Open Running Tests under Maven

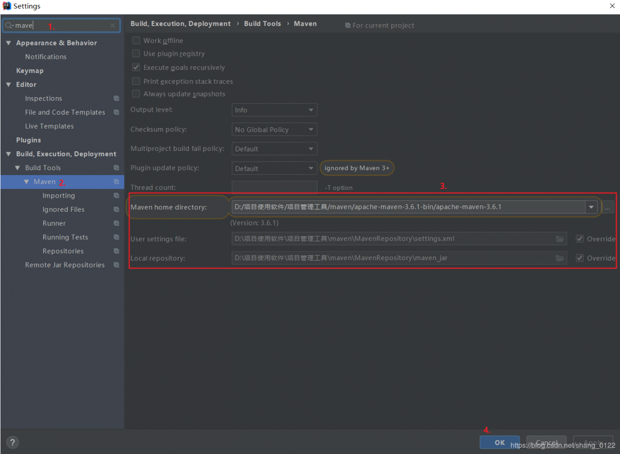click(65, 237)
